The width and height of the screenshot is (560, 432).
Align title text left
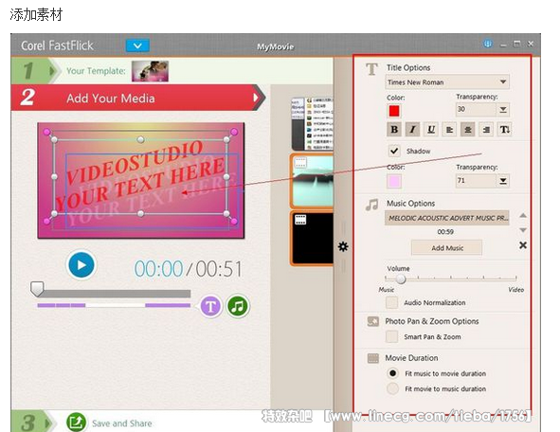click(x=450, y=129)
